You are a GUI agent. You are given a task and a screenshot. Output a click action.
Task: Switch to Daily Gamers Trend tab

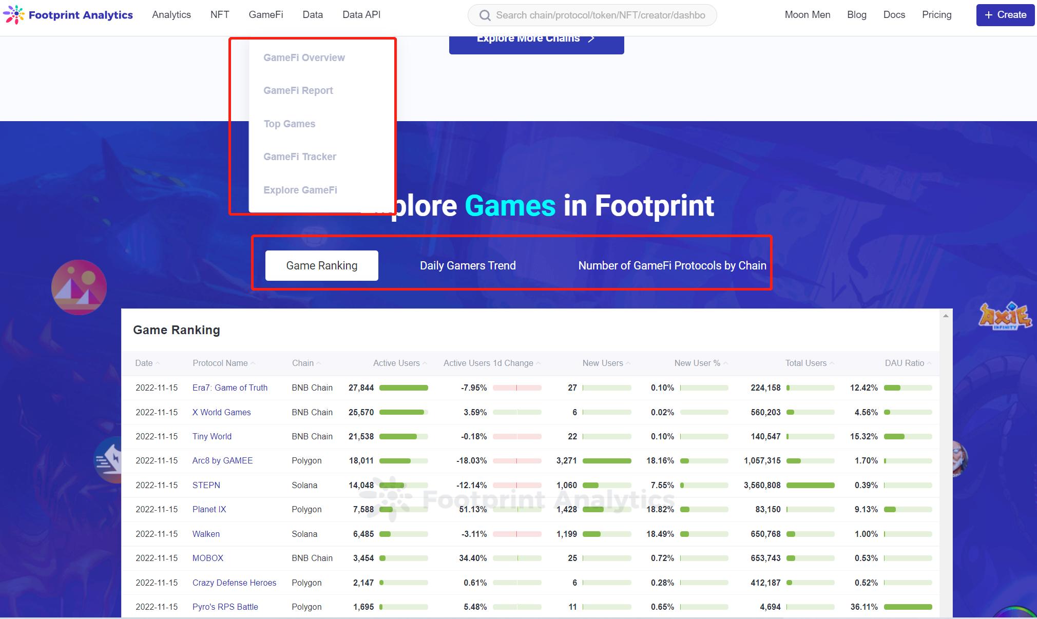coord(467,265)
